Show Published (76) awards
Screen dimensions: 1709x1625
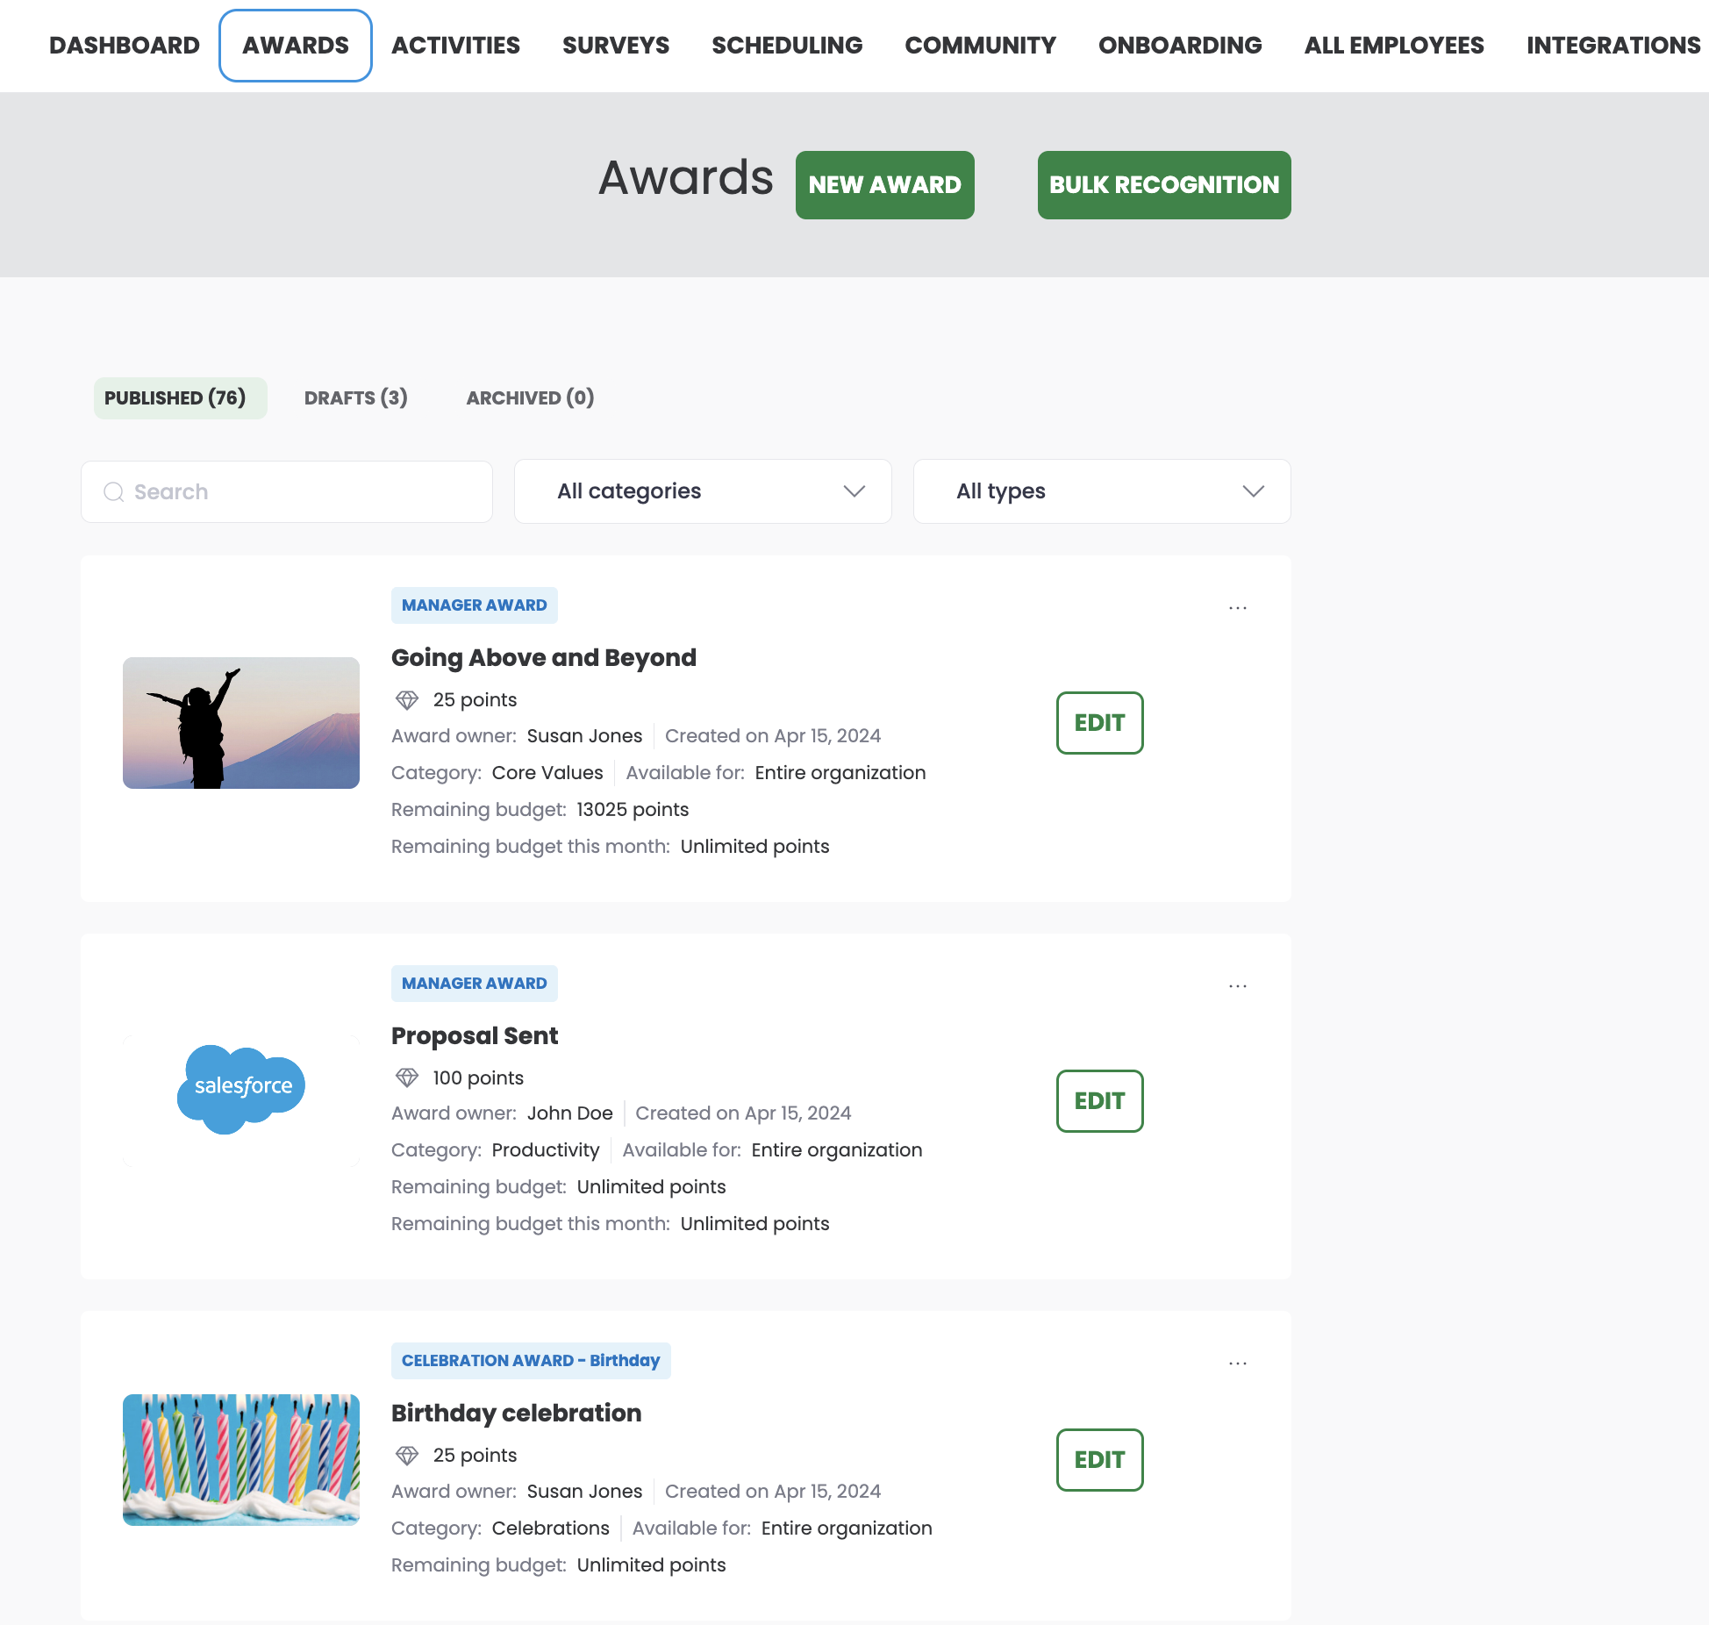point(180,398)
